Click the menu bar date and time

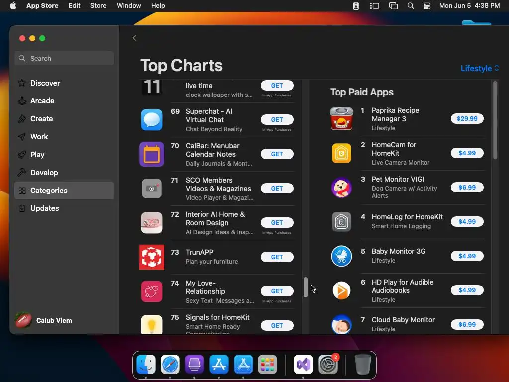click(469, 6)
